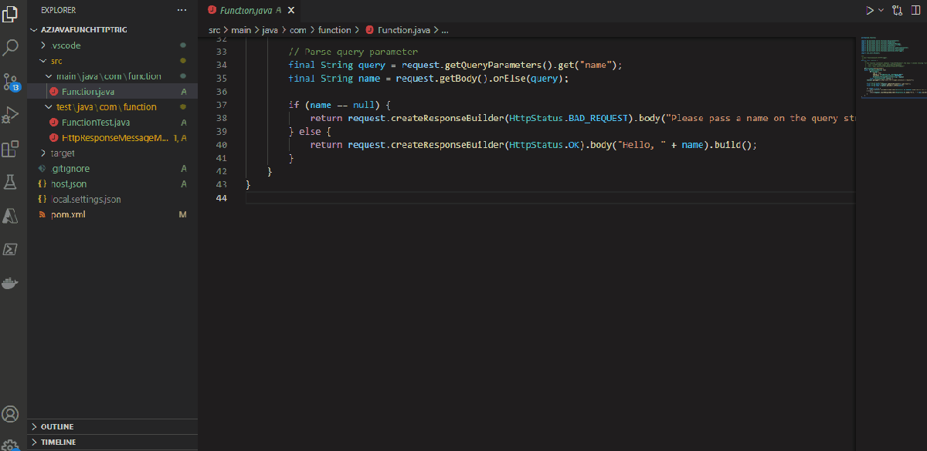Click the getQueryParameters method call
The width and height of the screenshot is (927, 451).
500,65
